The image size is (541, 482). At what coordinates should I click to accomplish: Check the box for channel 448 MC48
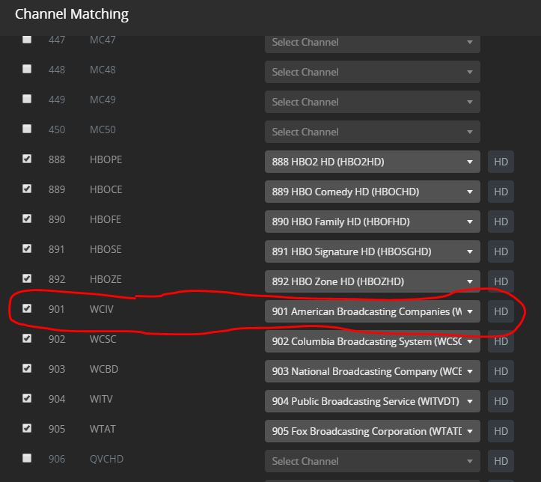coord(27,69)
